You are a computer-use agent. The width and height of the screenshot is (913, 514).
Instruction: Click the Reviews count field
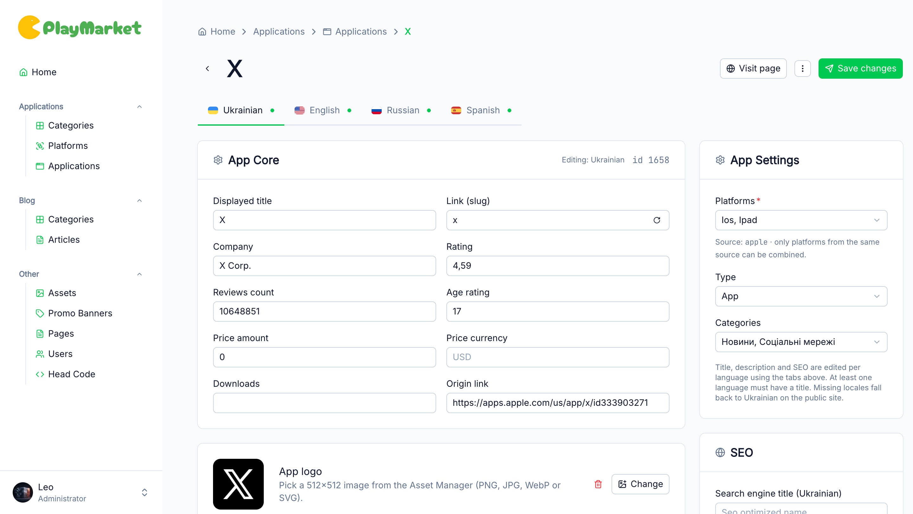[324, 312]
